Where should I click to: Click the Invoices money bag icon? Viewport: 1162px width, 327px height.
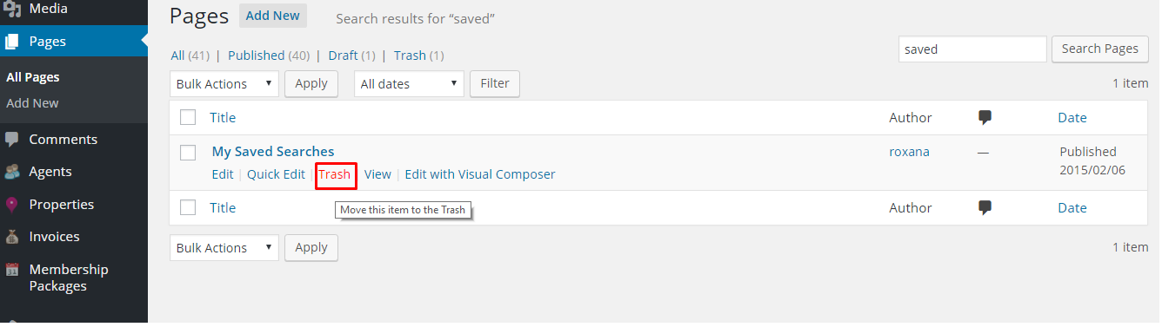(12, 237)
